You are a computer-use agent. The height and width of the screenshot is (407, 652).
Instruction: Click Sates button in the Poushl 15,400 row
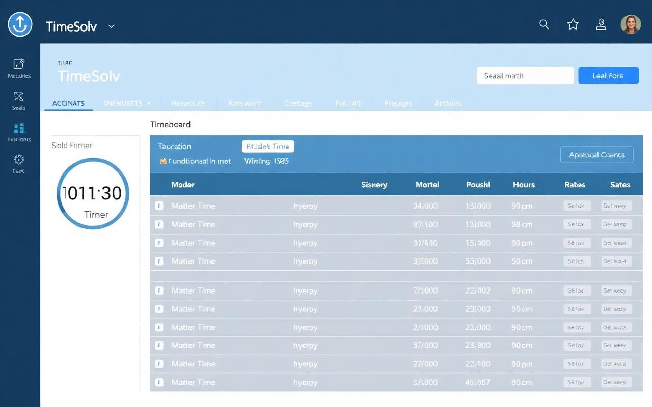616,243
